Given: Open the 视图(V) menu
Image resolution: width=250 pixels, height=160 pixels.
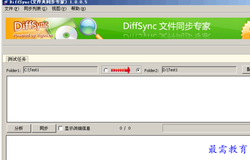Looking at the screenshot, I should pyautogui.click(x=59, y=9).
